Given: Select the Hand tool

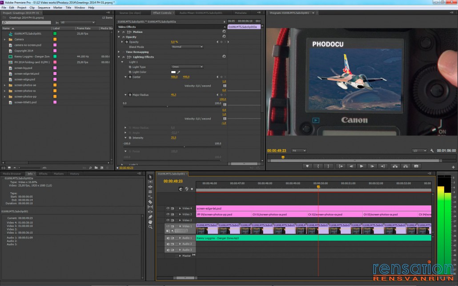Looking at the screenshot, I should point(150,222).
